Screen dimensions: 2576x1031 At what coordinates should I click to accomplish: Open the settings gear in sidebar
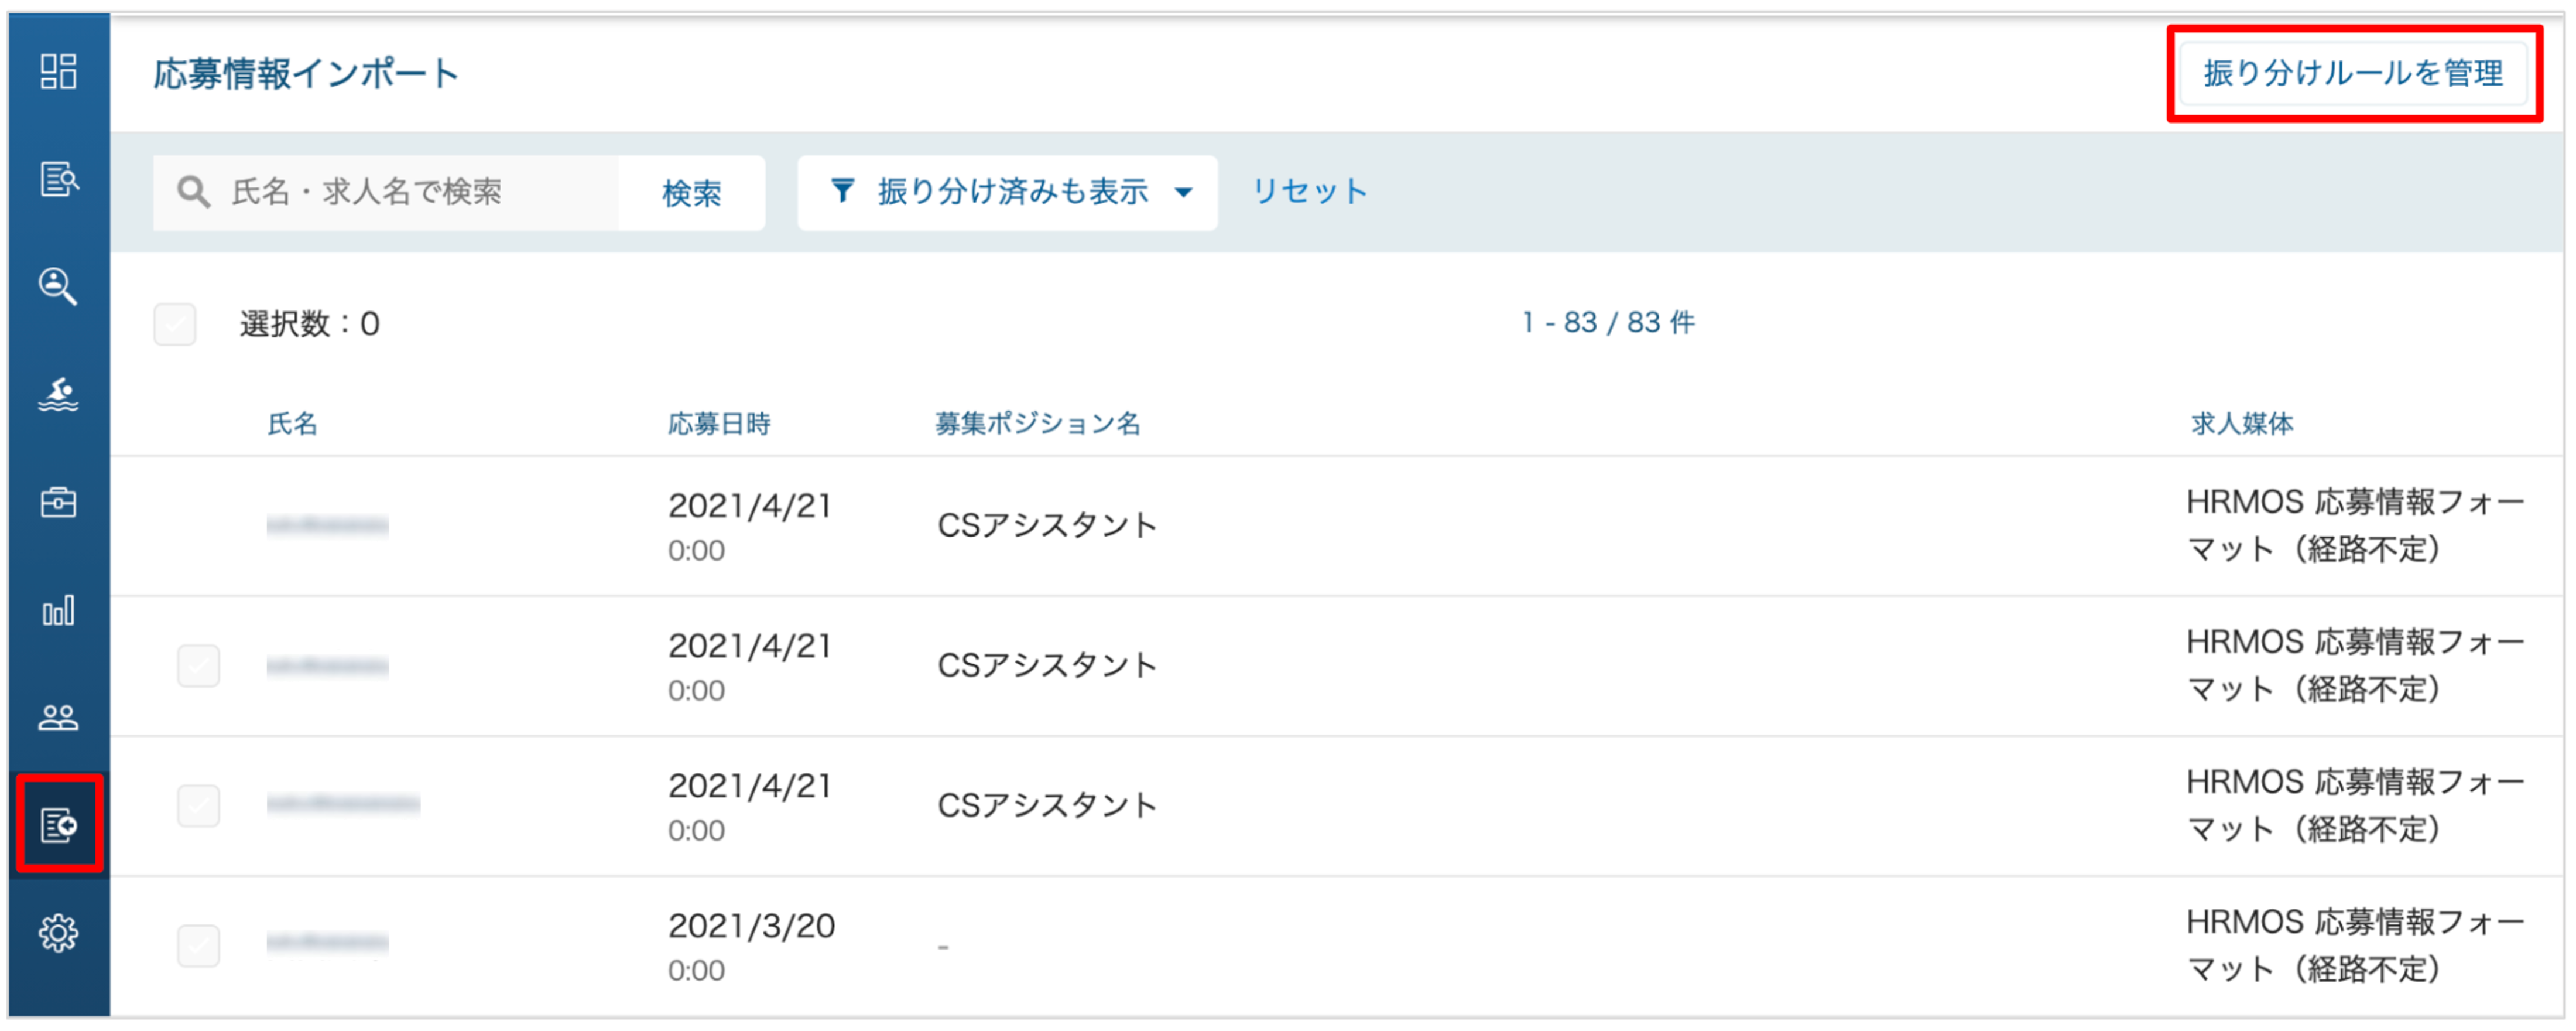pyautogui.click(x=58, y=934)
